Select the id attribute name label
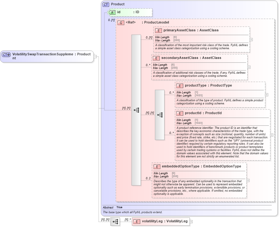This screenshot has width=279, height=227. [119, 12]
